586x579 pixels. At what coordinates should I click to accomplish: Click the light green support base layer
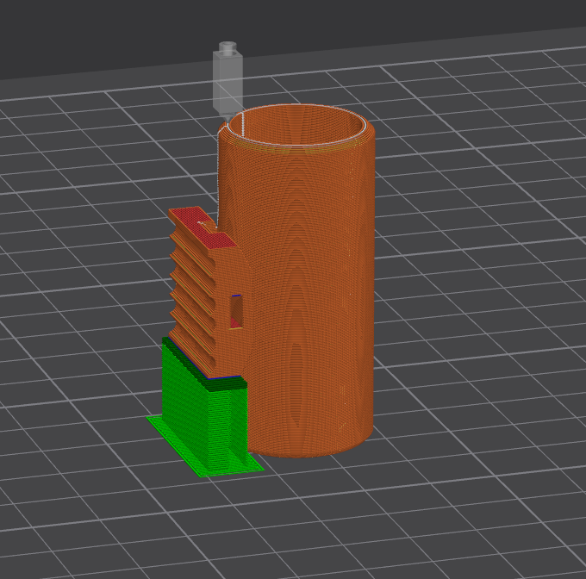tap(205, 448)
